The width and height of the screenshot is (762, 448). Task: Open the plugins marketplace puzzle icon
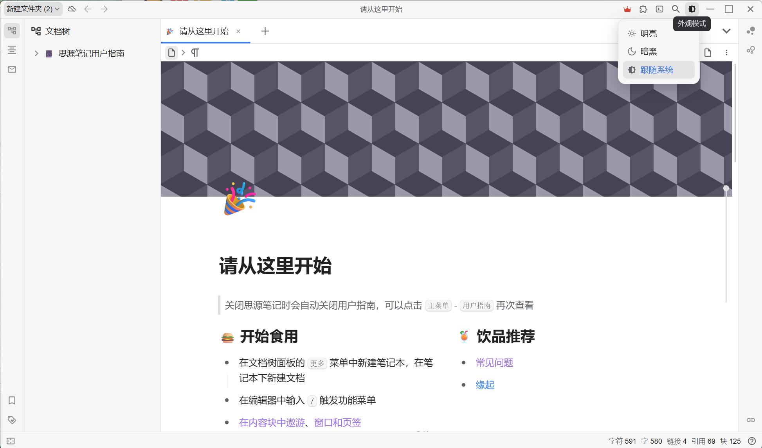(643, 9)
